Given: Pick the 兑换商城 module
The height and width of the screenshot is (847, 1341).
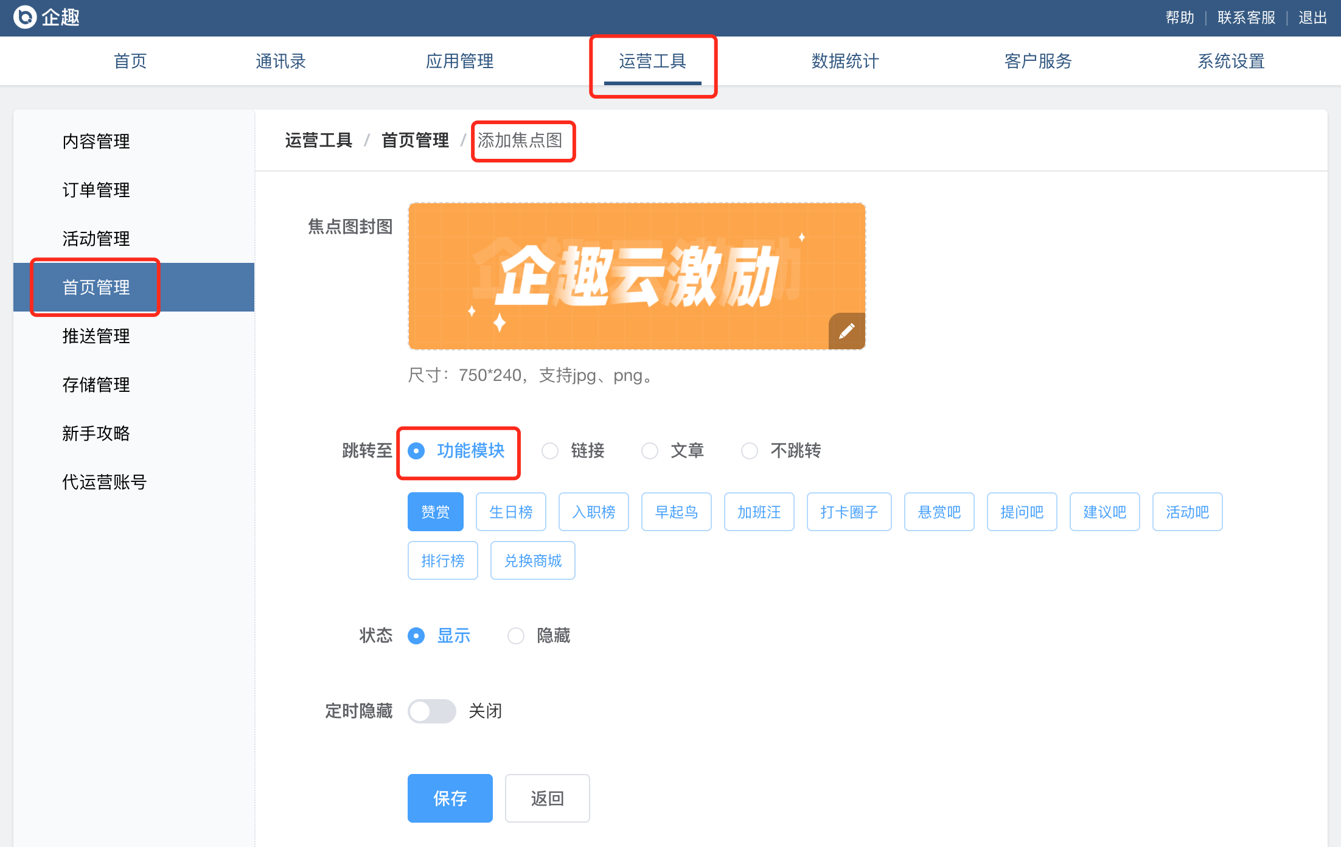Looking at the screenshot, I should click(533, 560).
